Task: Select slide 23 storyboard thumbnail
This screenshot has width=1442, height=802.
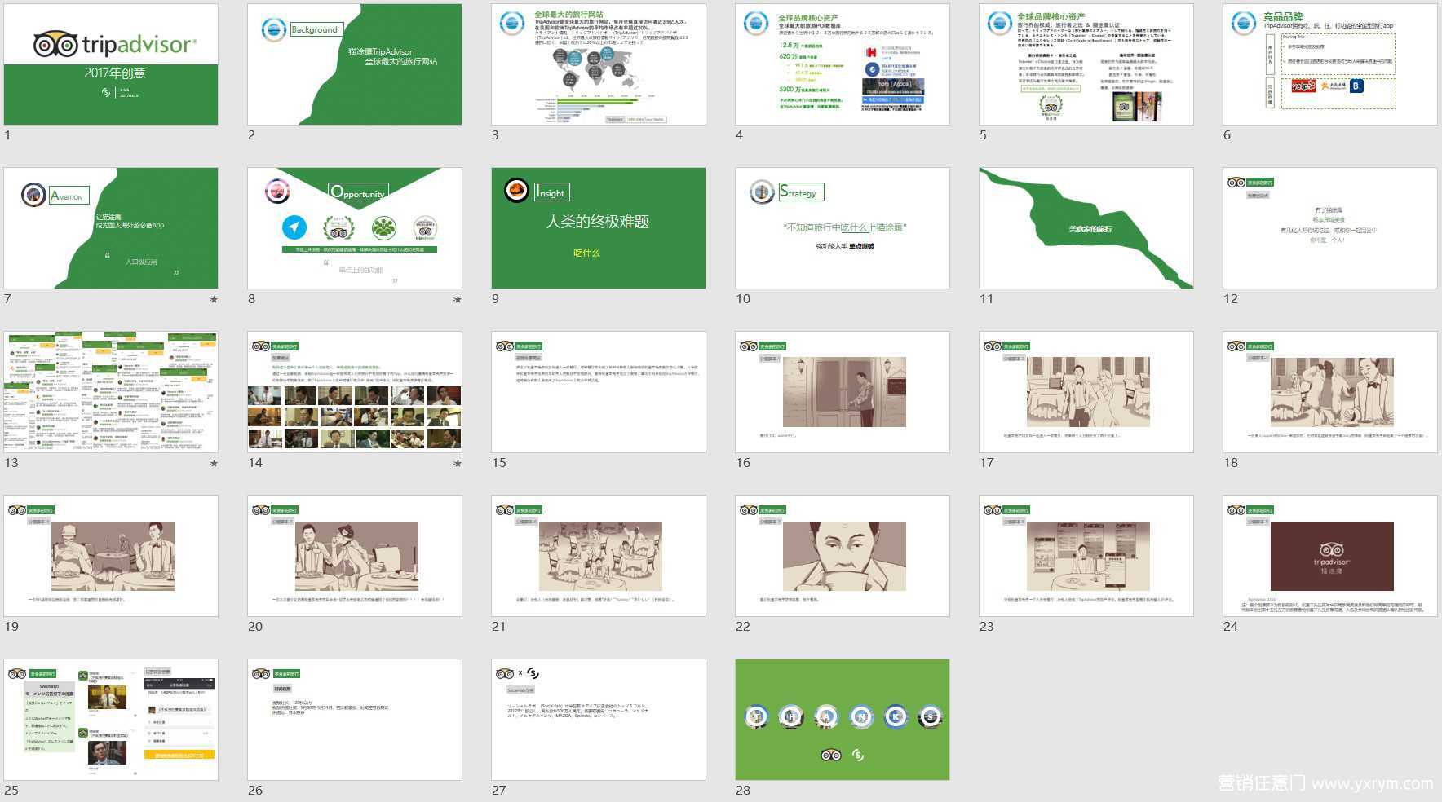Action: pos(1086,556)
